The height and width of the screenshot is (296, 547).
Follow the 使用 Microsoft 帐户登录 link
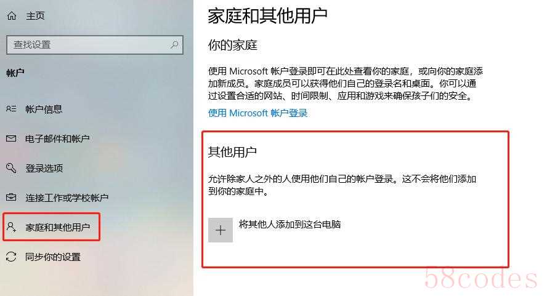tap(258, 113)
